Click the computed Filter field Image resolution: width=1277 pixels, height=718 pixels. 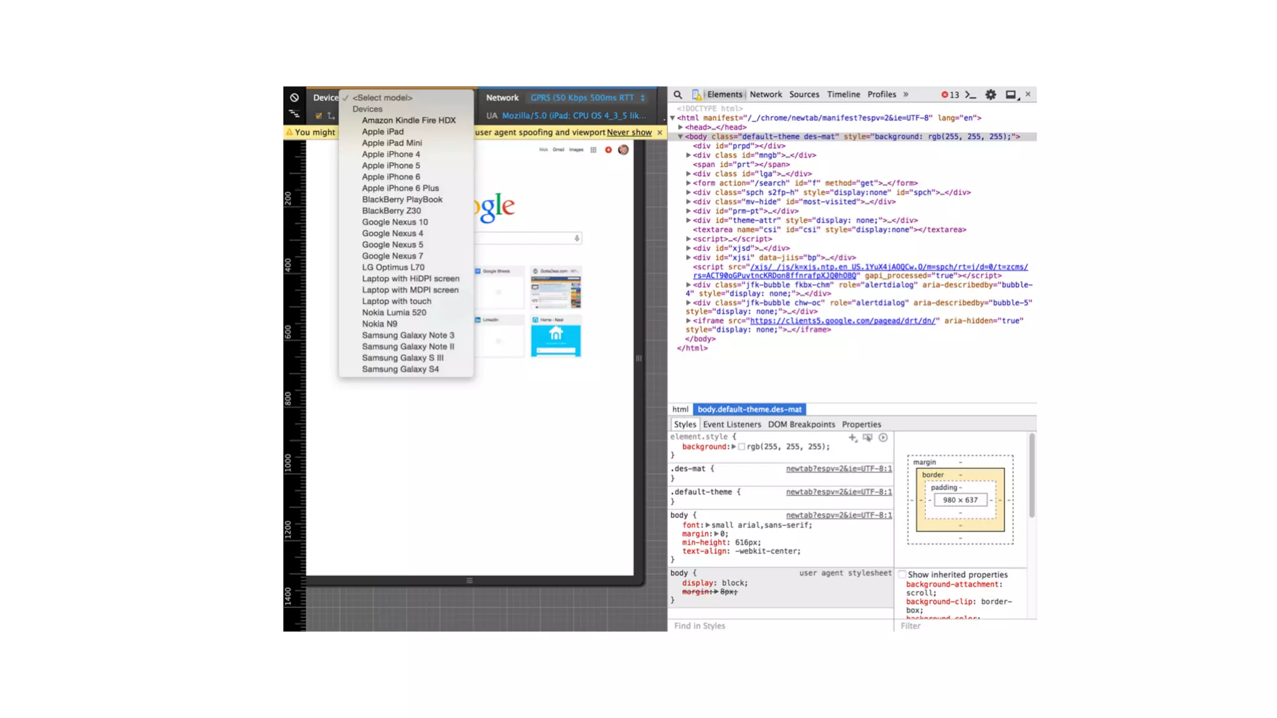click(x=965, y=626)
